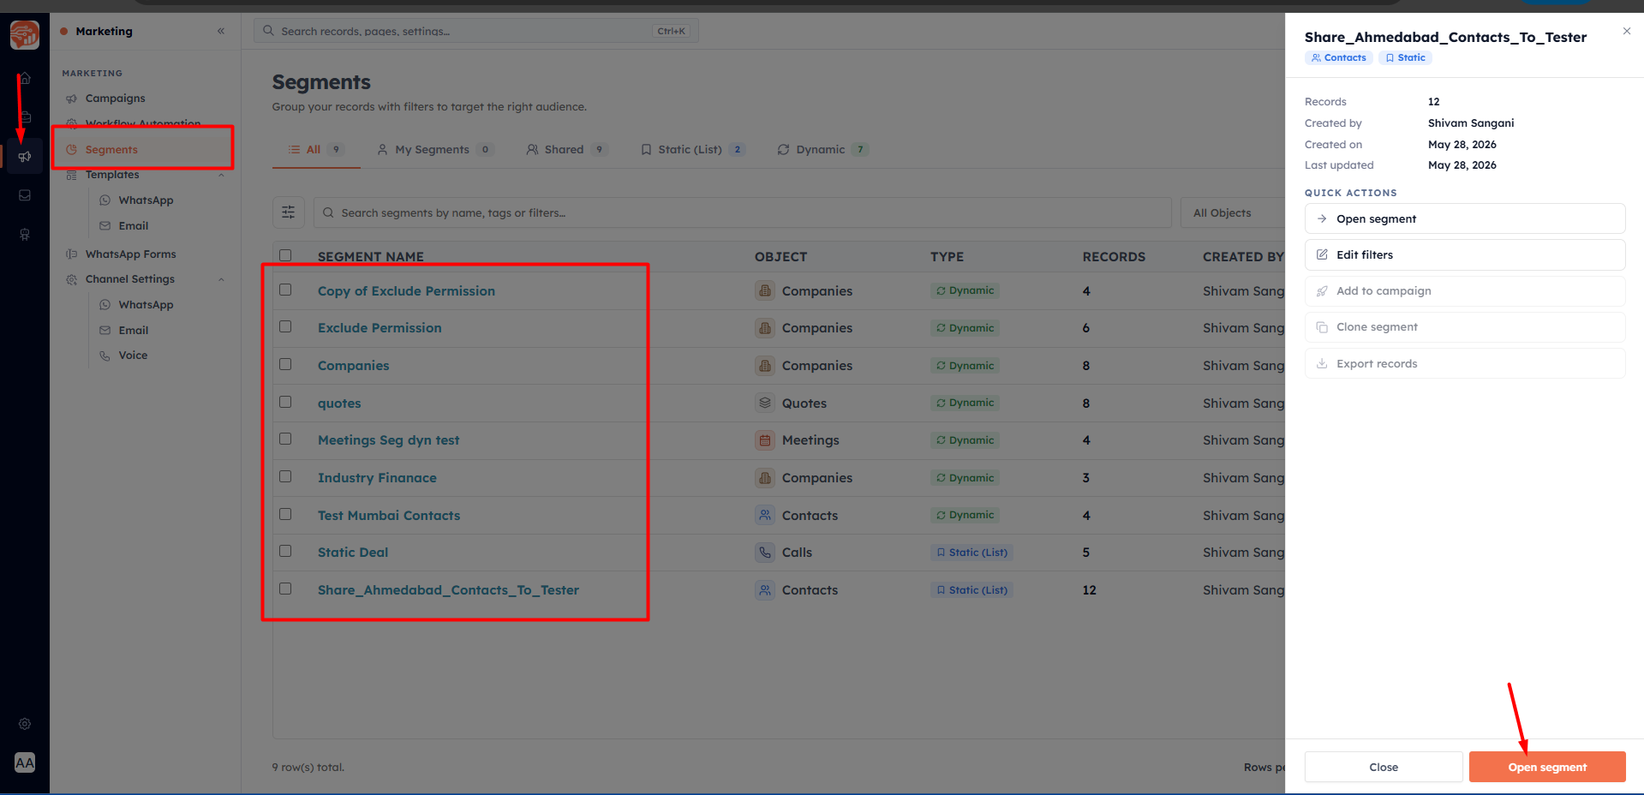Tick the Static Deal row checkbox
This screenshot has height=795, width=1644.
coord(285,552)
